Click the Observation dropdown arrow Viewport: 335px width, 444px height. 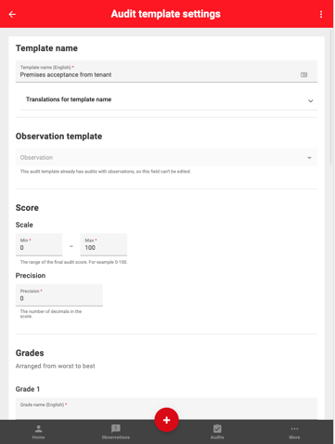pyautogui.click(x=309, y=158)
